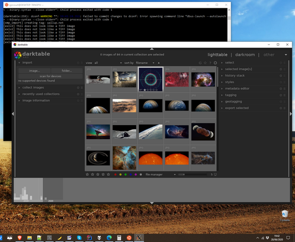The image size is (295, 242).
Task: Click the 2019 timeline segment
Action: pyautogui.click(x=28, y=190)
